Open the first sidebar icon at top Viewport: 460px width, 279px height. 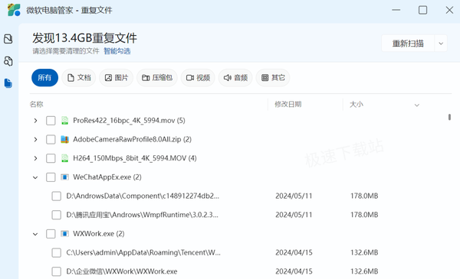click(8, 39)
